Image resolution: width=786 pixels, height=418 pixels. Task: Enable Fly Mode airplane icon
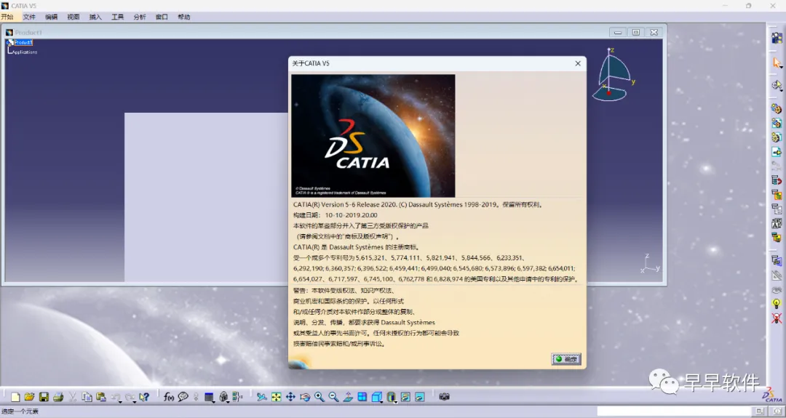coord(262,397)
